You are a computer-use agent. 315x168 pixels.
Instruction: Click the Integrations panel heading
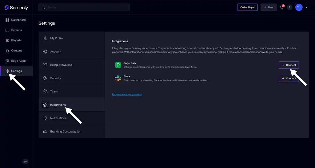click(x=120, y=41)
